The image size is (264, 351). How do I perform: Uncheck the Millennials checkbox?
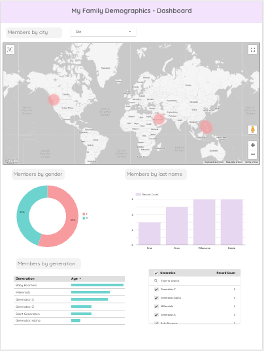[x=156, y=307]
